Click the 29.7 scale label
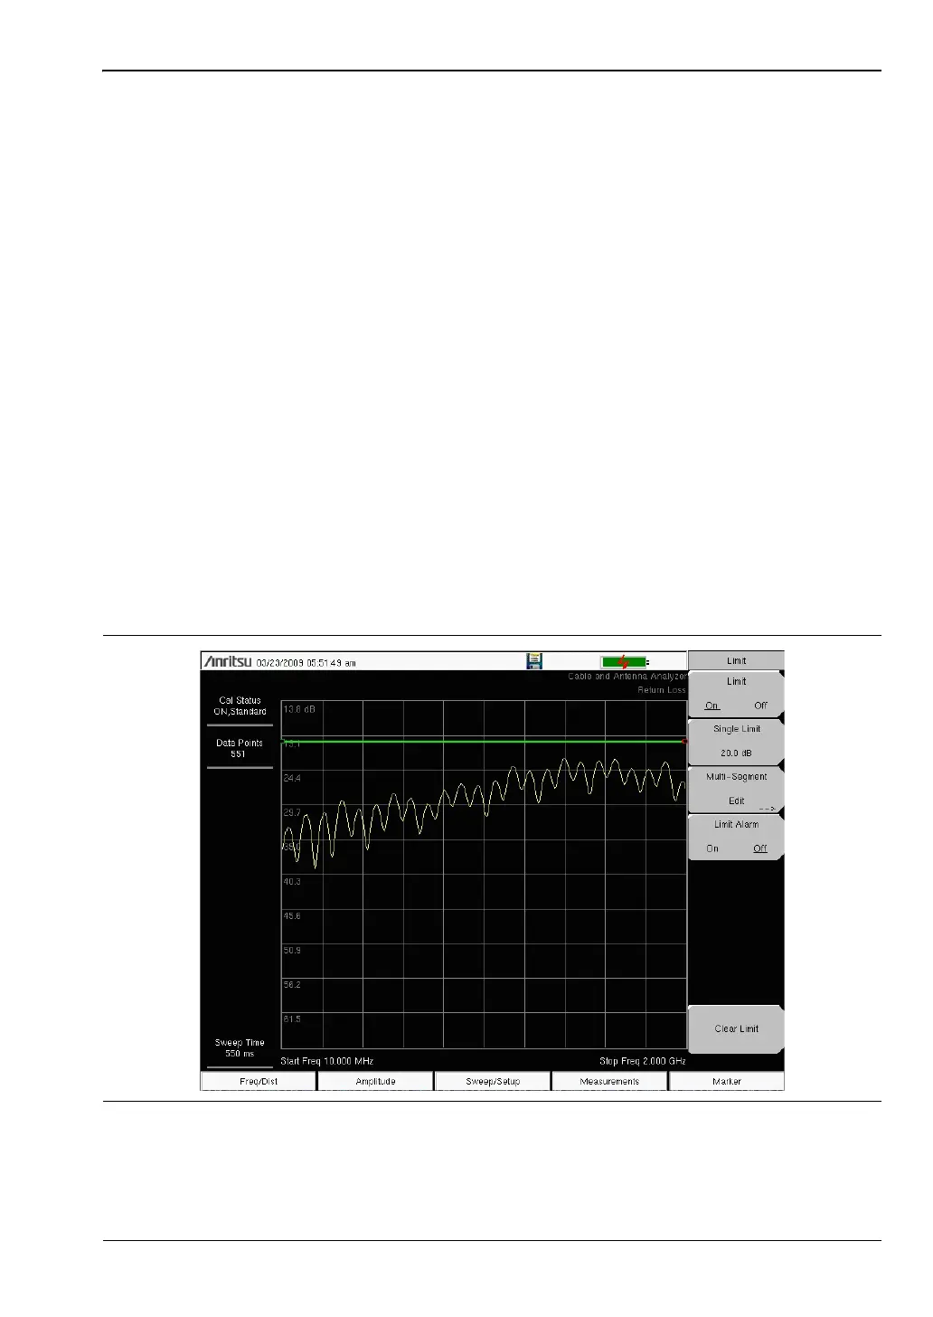The height and width of the screenshot is (1317, 933). pyautogui.click(x=292, y=812)
